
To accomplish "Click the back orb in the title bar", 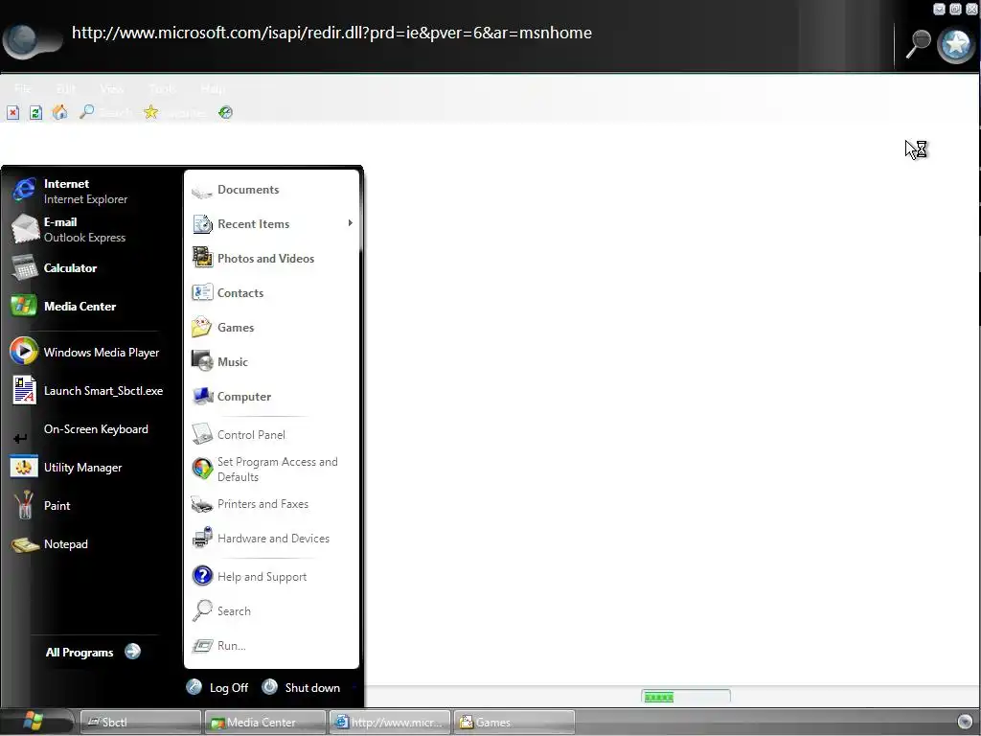I will 24,40.
